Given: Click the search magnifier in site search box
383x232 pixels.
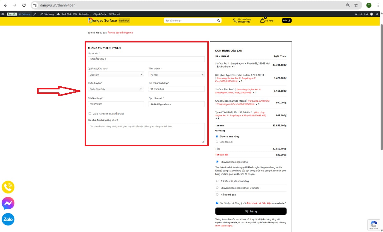Looking at the screenshot, I should point(218,21).
